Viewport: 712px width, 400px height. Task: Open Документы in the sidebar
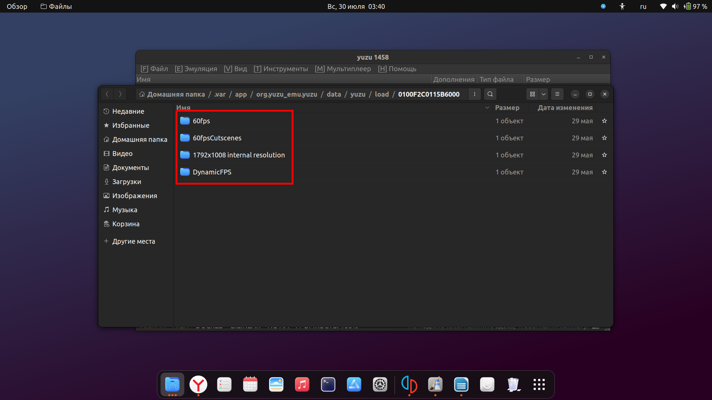pyautogui.click(x=136, y=167)
